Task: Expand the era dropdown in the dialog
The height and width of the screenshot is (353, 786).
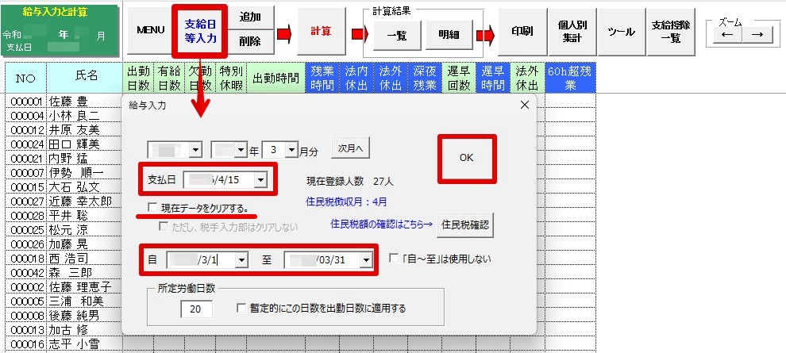Action: [x=195, y=150]
